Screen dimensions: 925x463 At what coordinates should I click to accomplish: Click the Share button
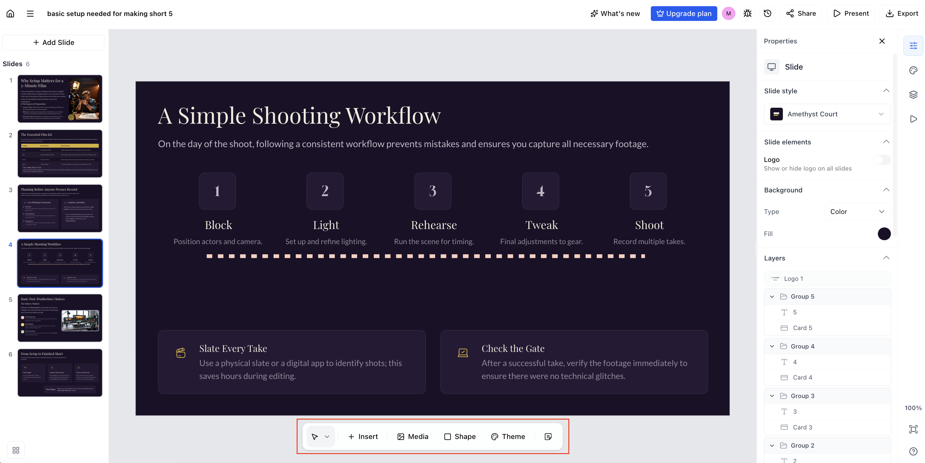click(801, 14)
